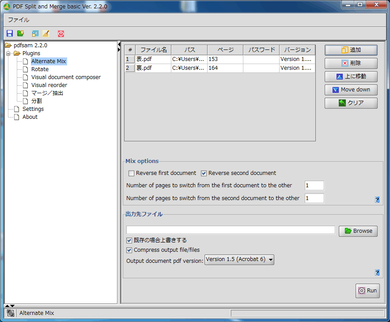Click the Move down button
Image resolution: width=390 pixels, height=322 pixels.
(351, 90)
